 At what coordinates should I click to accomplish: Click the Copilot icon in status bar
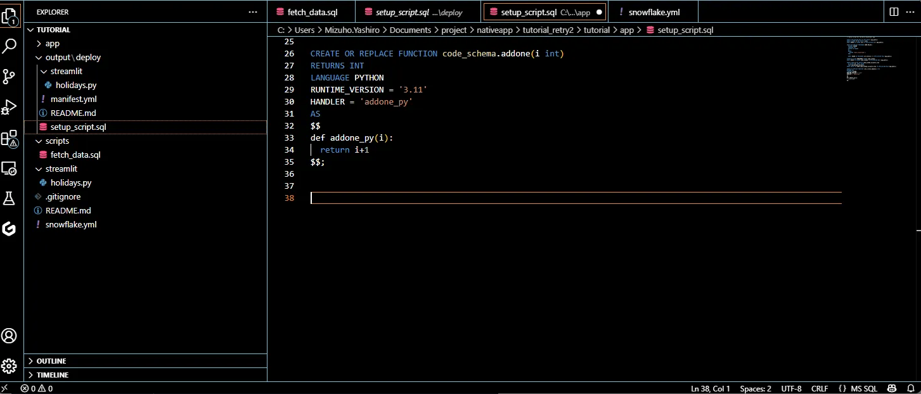[x=892, y=388]
